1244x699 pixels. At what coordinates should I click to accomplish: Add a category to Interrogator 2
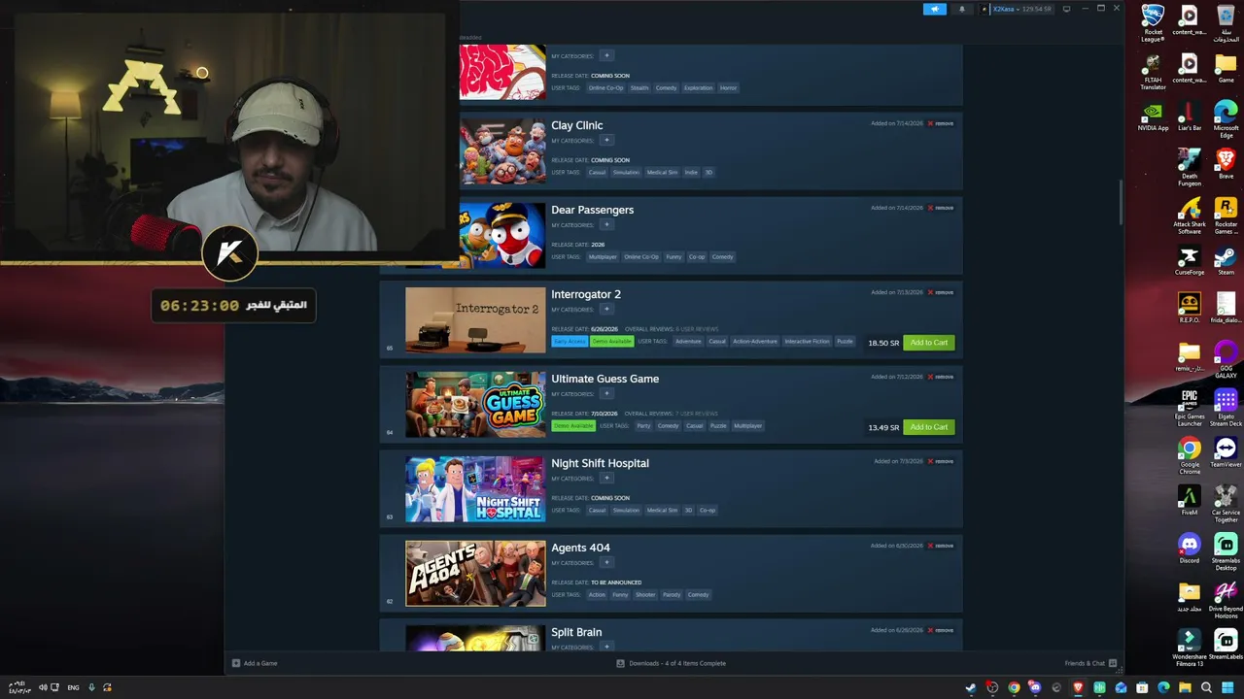coord(606,309)
